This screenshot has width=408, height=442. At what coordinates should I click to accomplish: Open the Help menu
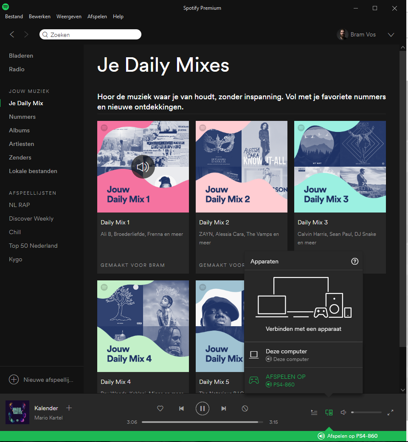pyautogui.click(x=118, y=17)
